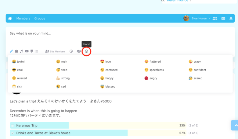
Task: Type in the 'Say what is on your mind' box
Action: [92, 33]
